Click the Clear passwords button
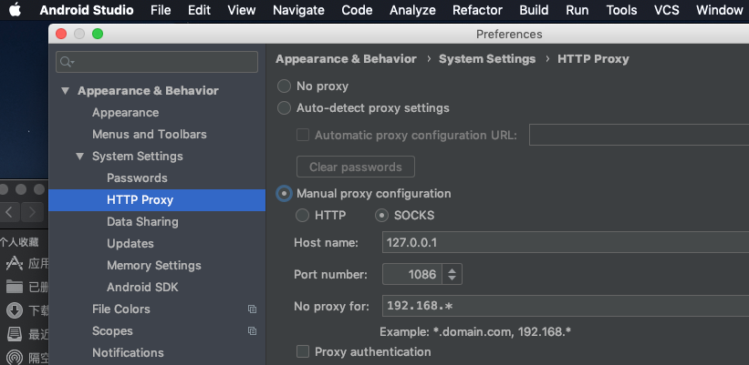Viewport: 749px width, 365px height. [356, 167]
